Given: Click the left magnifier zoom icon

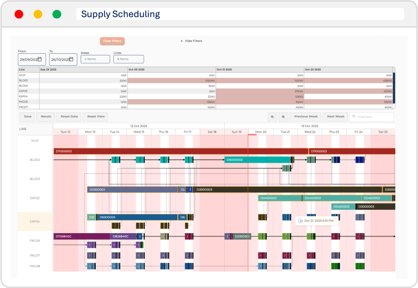Looking at the screenshot, I should coord(272,117).
